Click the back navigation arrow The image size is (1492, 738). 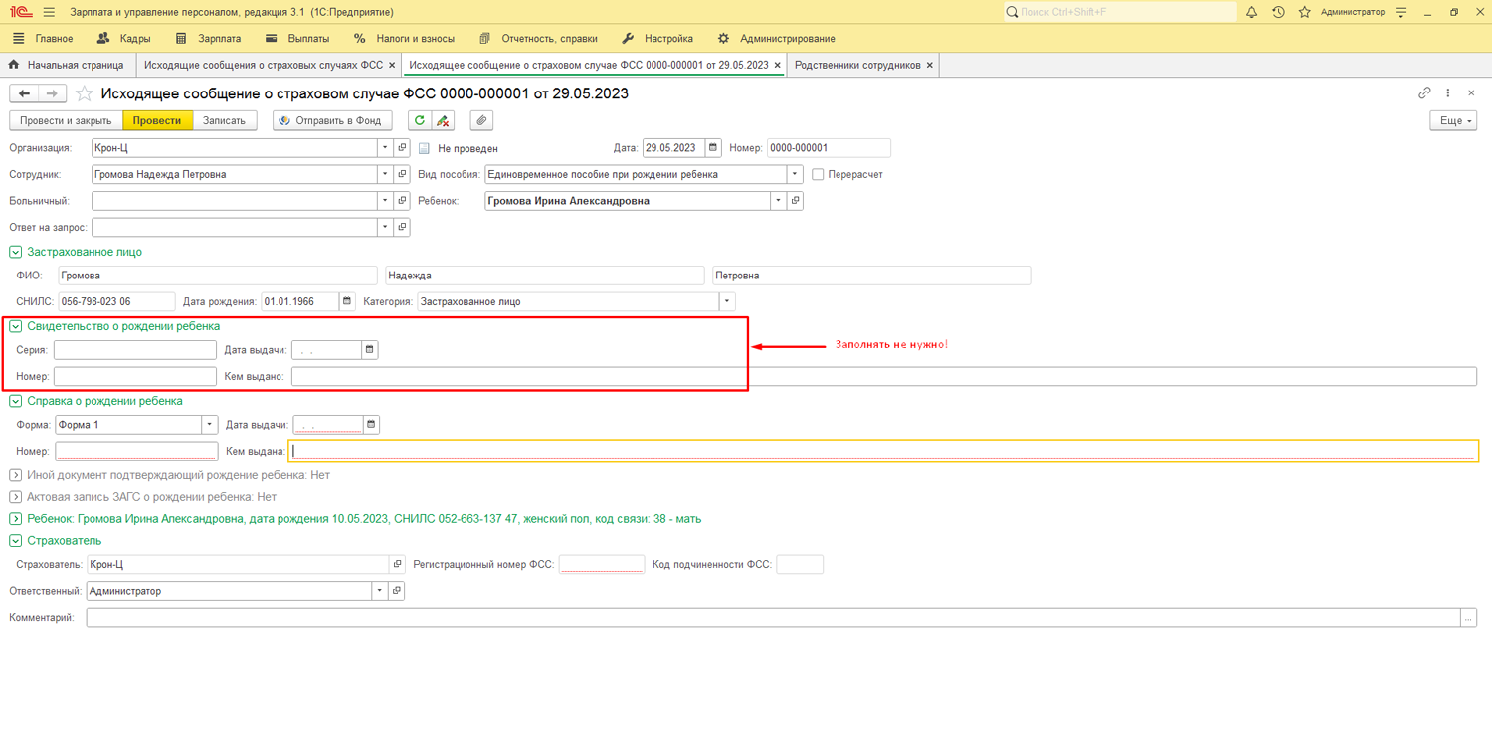pos(25,93)
